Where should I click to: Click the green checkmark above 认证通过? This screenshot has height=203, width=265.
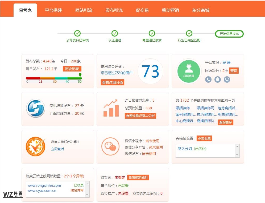coord(114,34)
